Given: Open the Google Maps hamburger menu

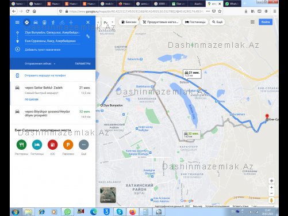Looking at the screenshot, I should click(x=17, y=22).
